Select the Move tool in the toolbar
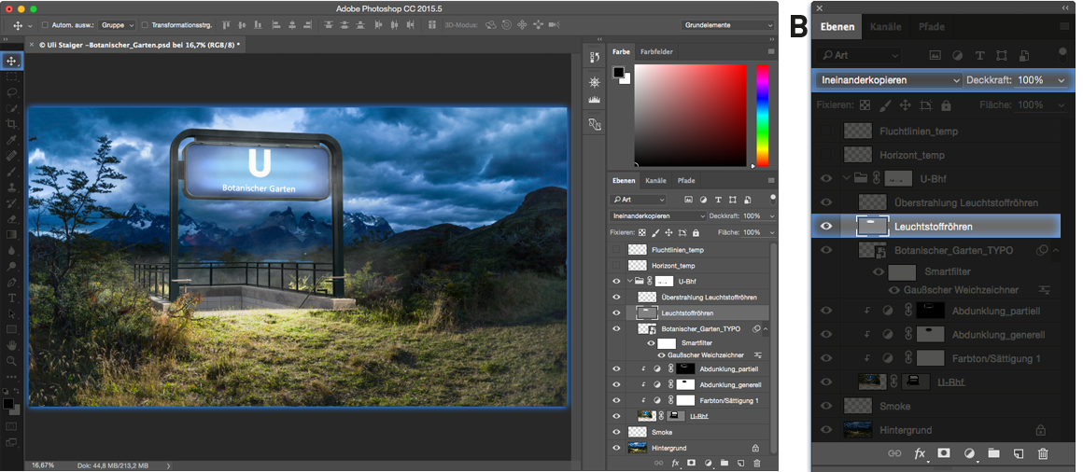This screenshot has width=1083, height=472. (12, 61)
